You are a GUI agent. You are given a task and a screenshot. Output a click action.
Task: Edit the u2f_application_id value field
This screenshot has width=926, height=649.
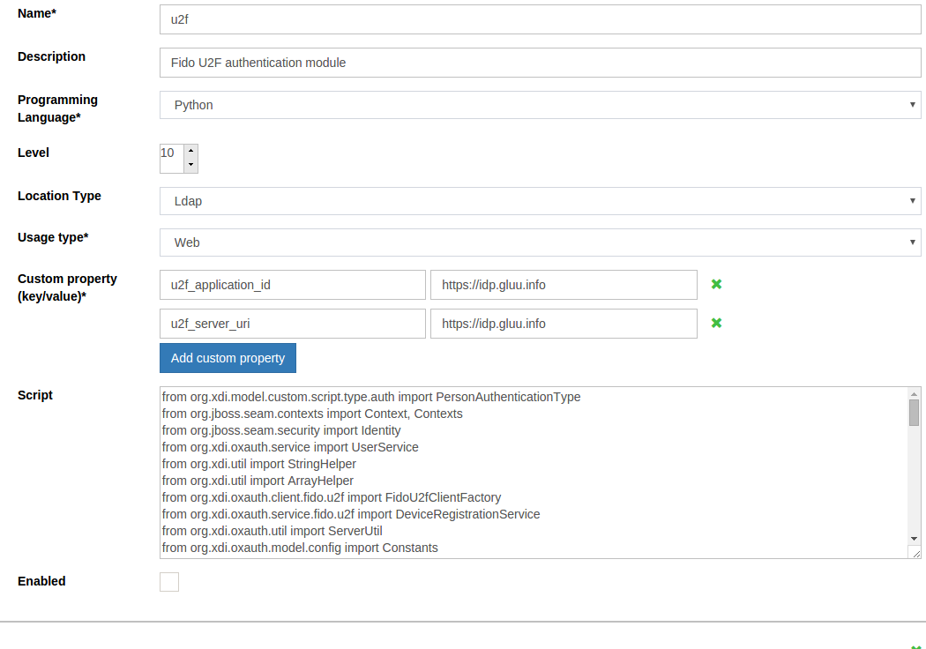[563, 285]
